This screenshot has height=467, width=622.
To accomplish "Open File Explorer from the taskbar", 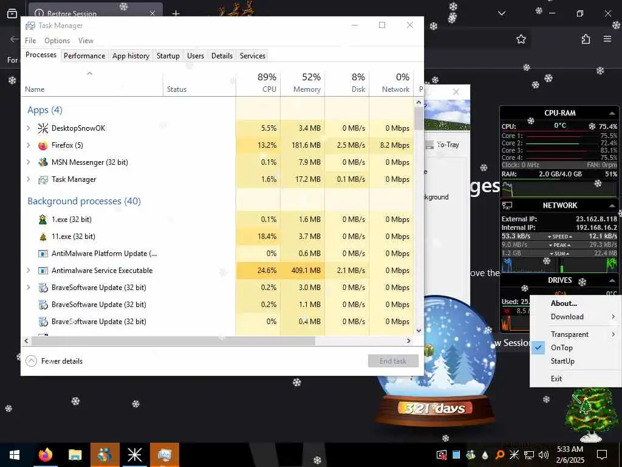I will [x=75, y=455].
